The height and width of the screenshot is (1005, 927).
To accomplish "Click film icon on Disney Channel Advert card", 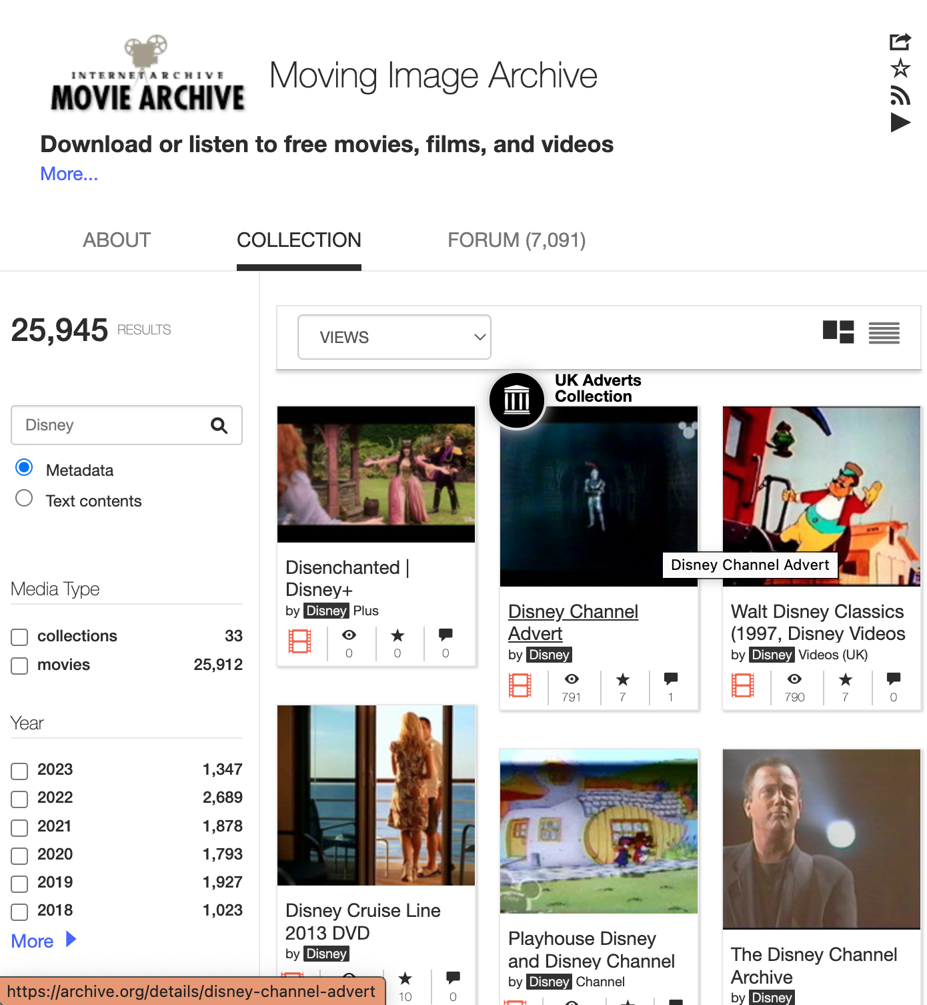I will [520, 685].
